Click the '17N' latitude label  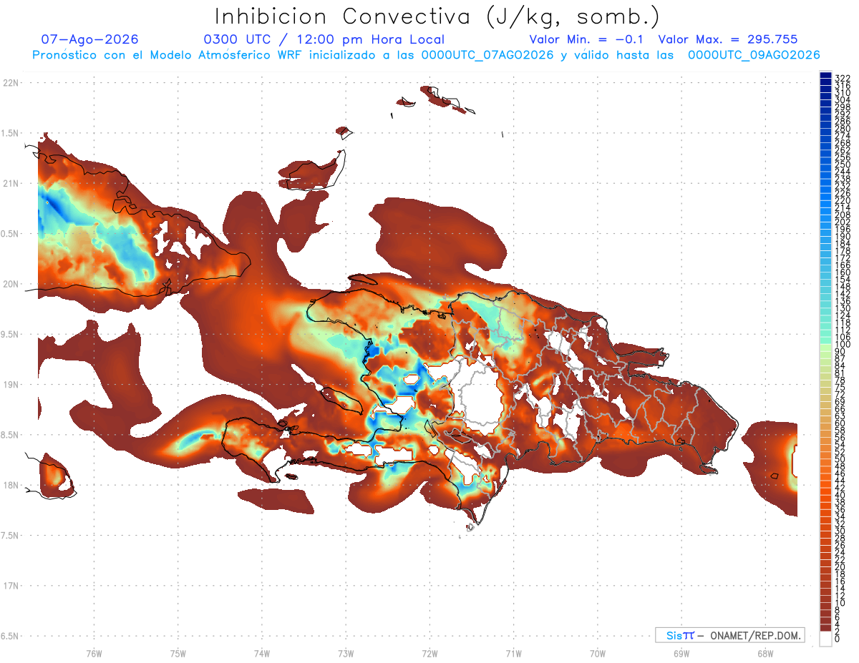[x=10, y=586]
